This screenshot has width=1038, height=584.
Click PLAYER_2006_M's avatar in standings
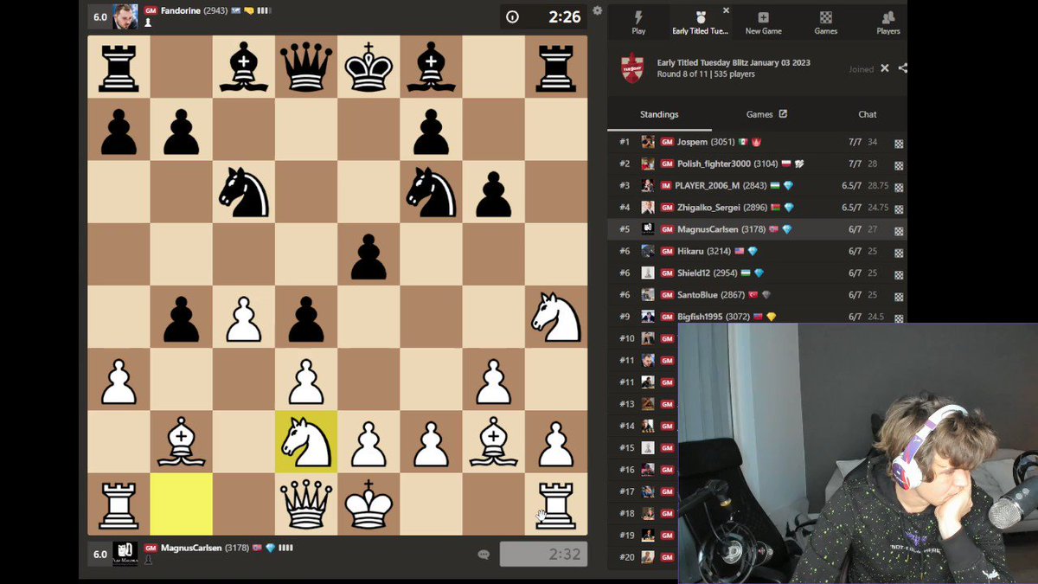[x=648, y=185]
